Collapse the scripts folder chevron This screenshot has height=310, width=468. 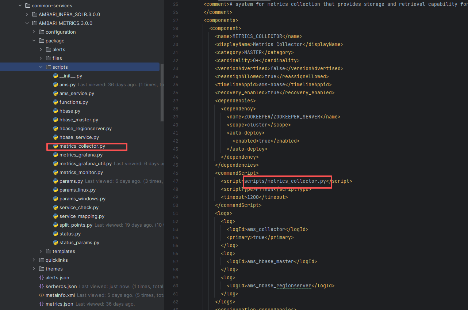click(41, 67)
